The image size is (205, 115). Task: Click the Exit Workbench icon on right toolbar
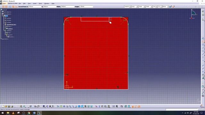pos(203,15)
